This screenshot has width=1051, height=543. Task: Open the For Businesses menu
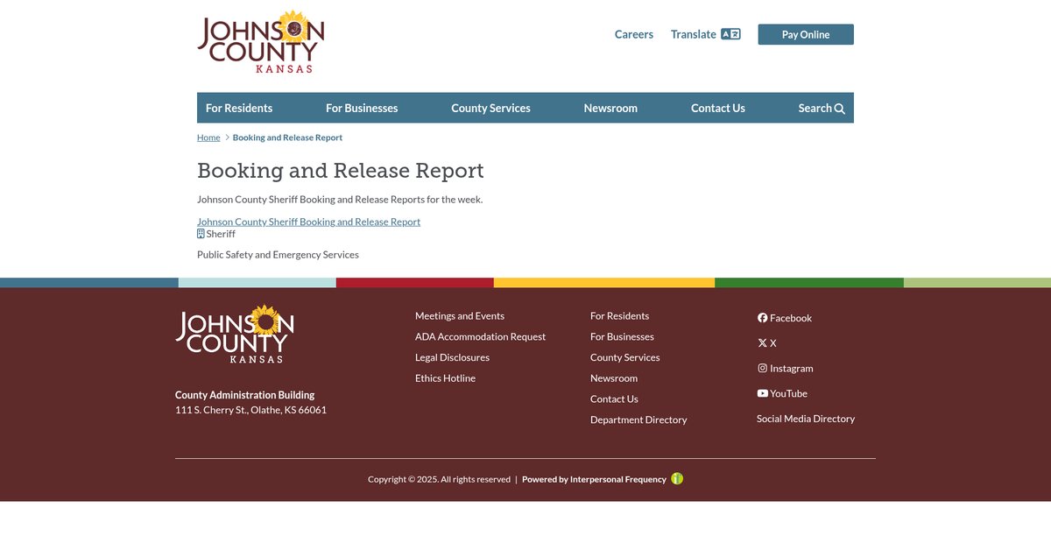[362, 108]
